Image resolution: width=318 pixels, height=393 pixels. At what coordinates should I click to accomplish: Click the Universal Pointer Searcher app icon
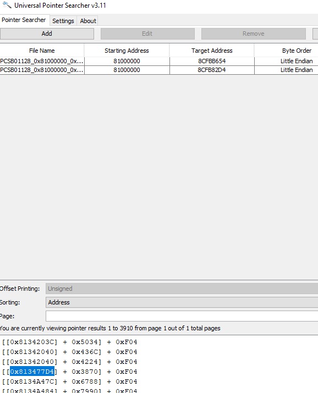(7, 5)
